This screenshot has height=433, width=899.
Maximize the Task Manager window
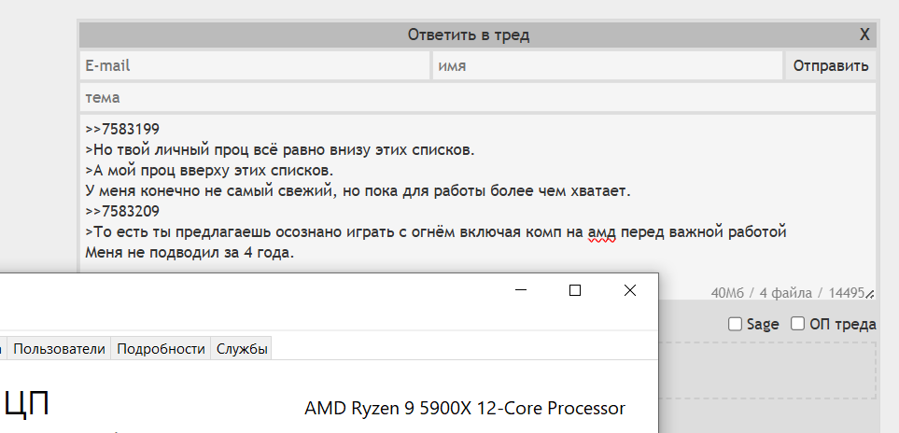click(575, 290)
